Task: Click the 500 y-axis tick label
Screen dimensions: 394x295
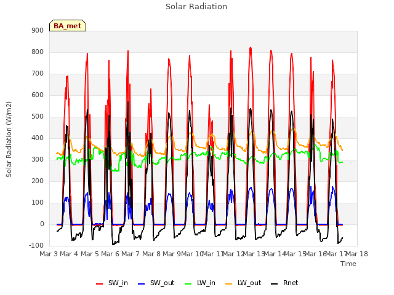Action: [38, 116]
